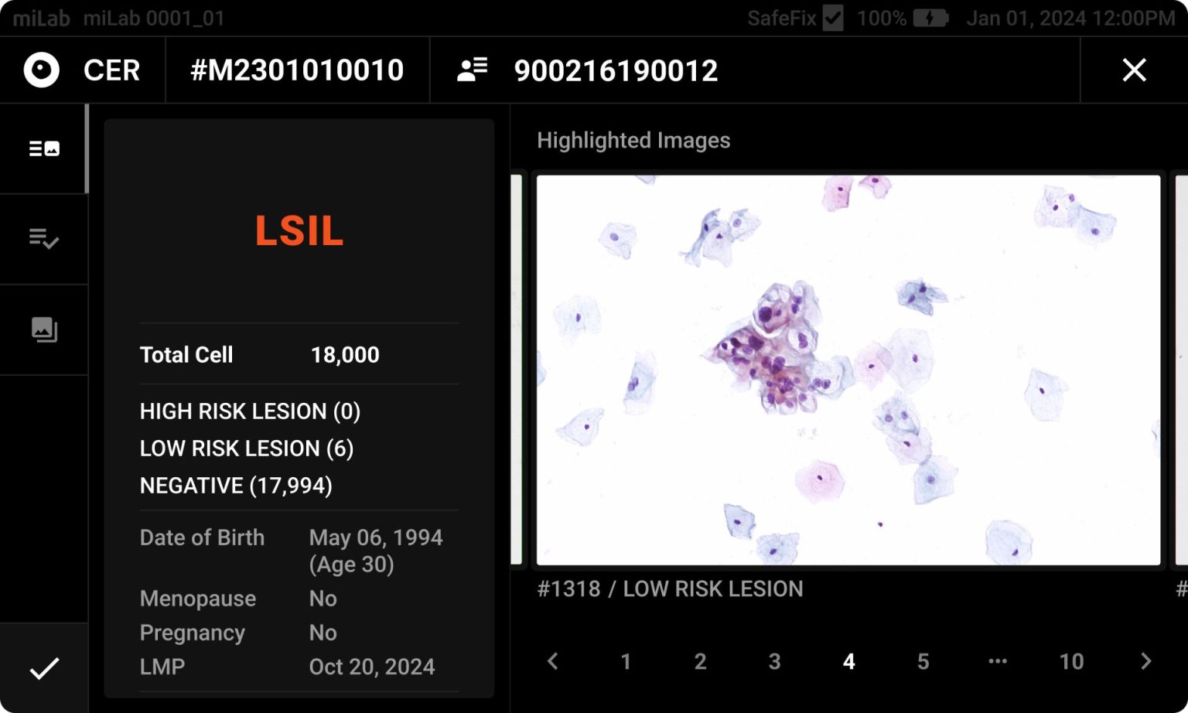Open highlighted cell image #1318
The image size is (1188, 713).
click(848, 370)
